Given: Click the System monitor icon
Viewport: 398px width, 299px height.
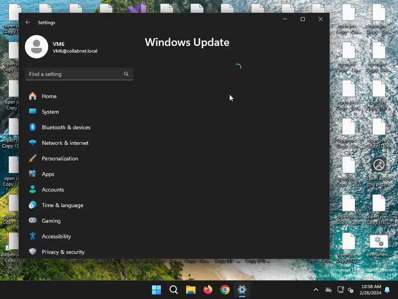Looking at the screenshot, I should click(33, 111).
